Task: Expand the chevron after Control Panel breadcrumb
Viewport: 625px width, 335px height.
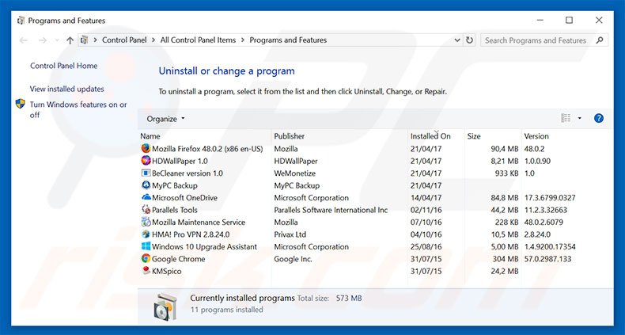Action: [x=153, y=40]
